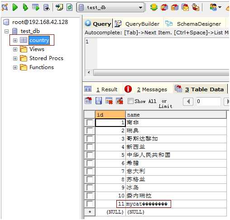Click the new connection toolbar icon
Image resolution: width=230 pixels, height=220 pixels.
[5, 7]
